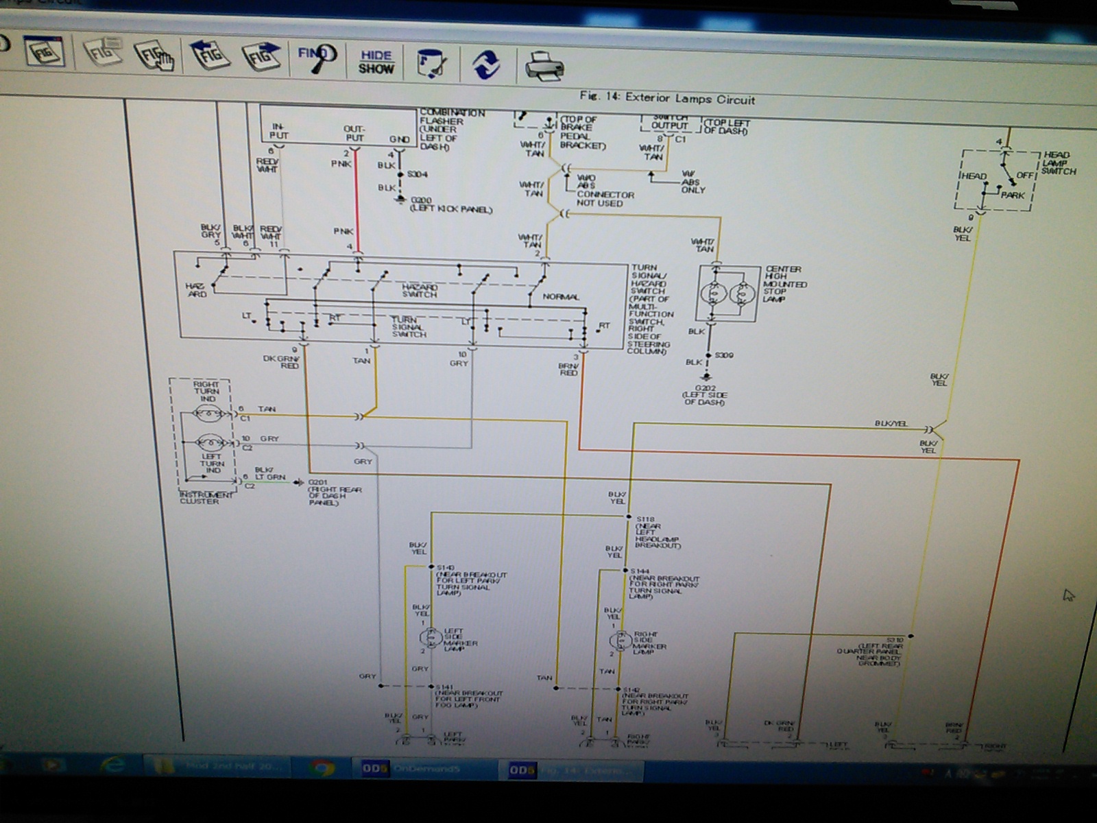Click the Center High Mounted Stop Lamp
Screen dimensions: 1097x823
pos(727,294)
